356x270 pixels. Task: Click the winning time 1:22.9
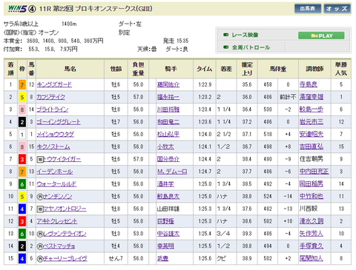tap(205, 85)
